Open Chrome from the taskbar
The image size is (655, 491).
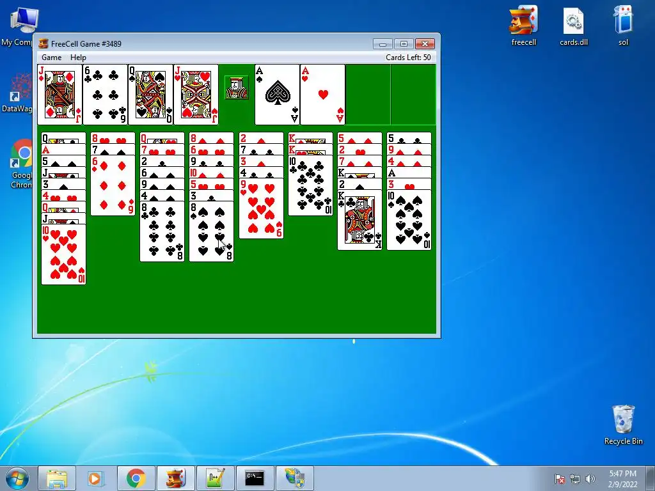[136, 478]
